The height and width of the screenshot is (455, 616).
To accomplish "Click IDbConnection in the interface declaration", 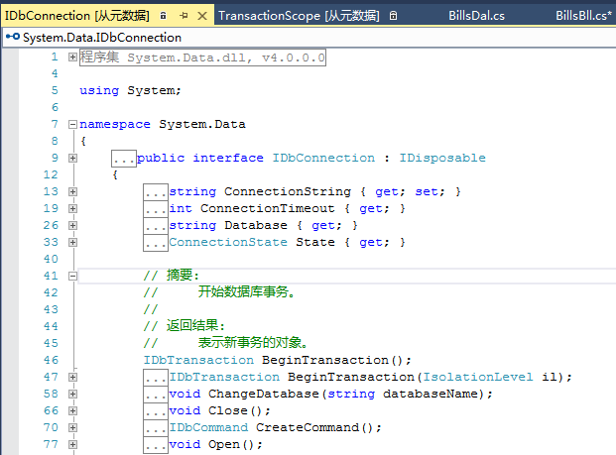I will (323, 158).
